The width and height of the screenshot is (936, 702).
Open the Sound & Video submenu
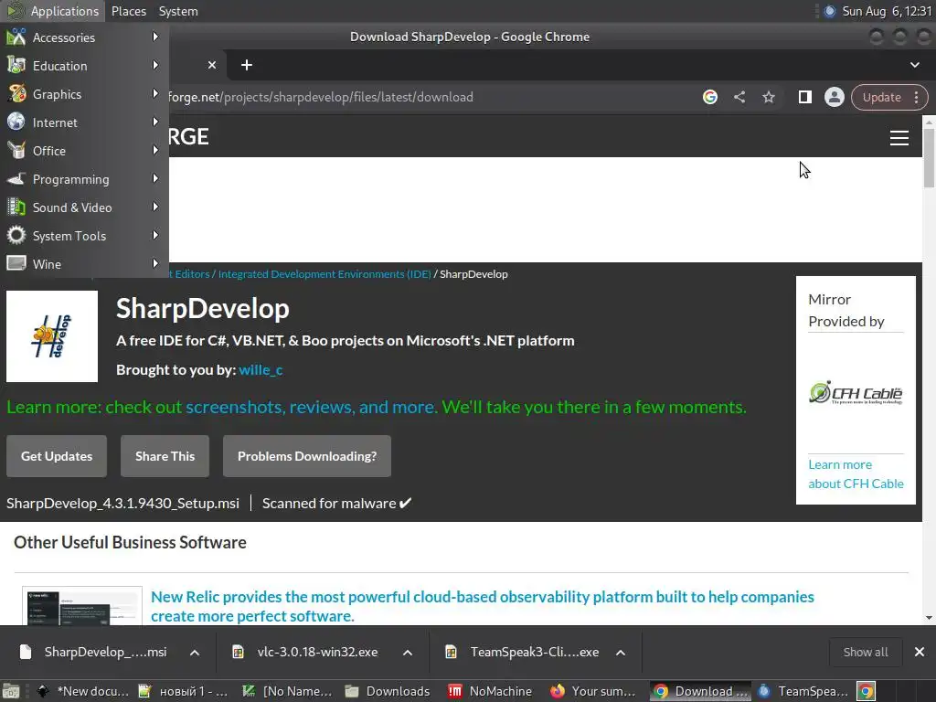[84, 207]
